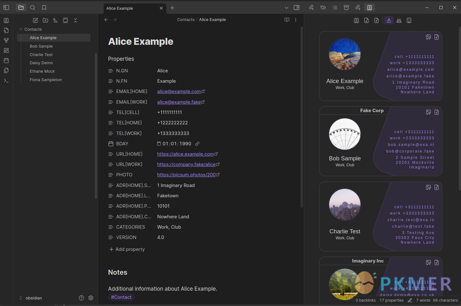
Task: Open settings with the gear icon
Action: tap(91, 298)
